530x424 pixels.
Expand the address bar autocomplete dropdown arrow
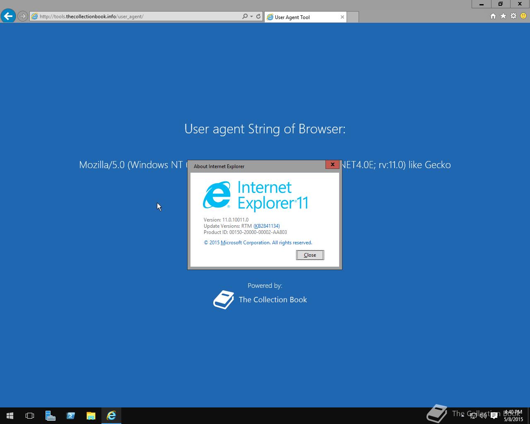click(251, 17)
